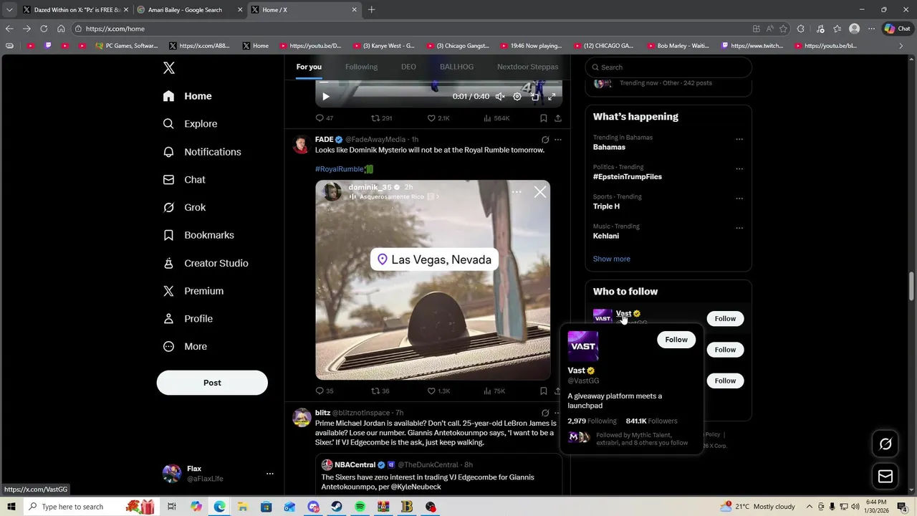917x516 pixels.
Task: Open the floating Grok button bottom right
Action: [x=885, y=444]
